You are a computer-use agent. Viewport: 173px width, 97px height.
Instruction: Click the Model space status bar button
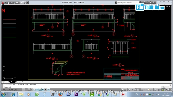(122, 90)
